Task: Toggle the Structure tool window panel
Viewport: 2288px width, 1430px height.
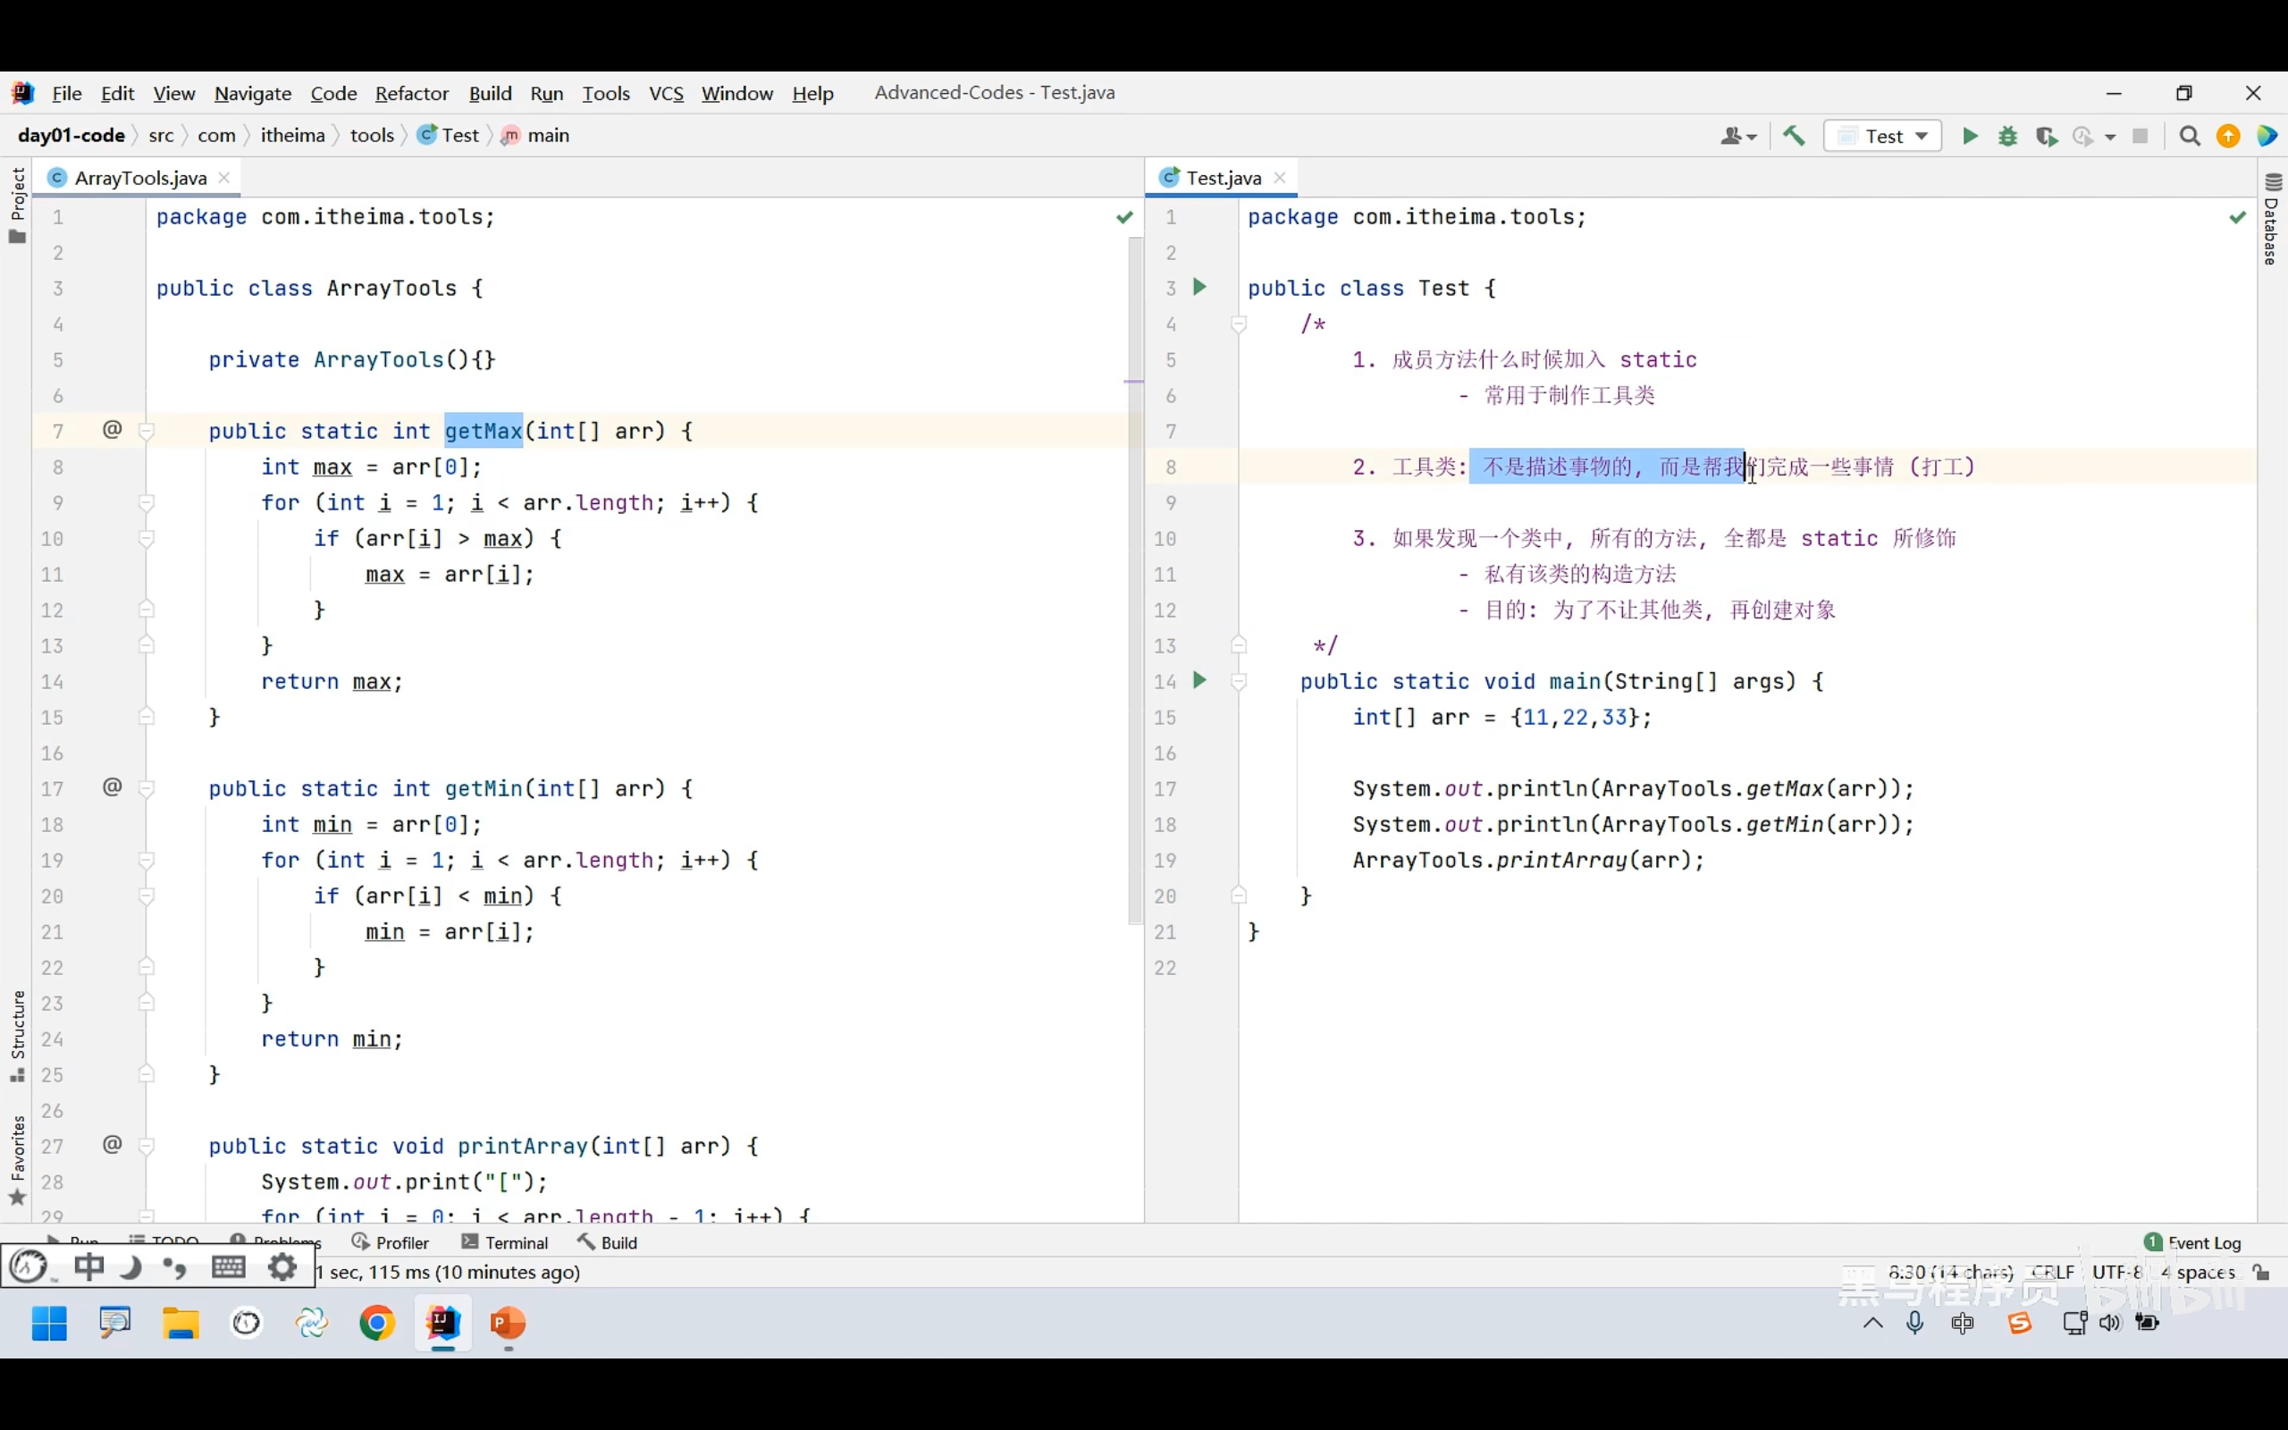Action: click(17, 1035)
